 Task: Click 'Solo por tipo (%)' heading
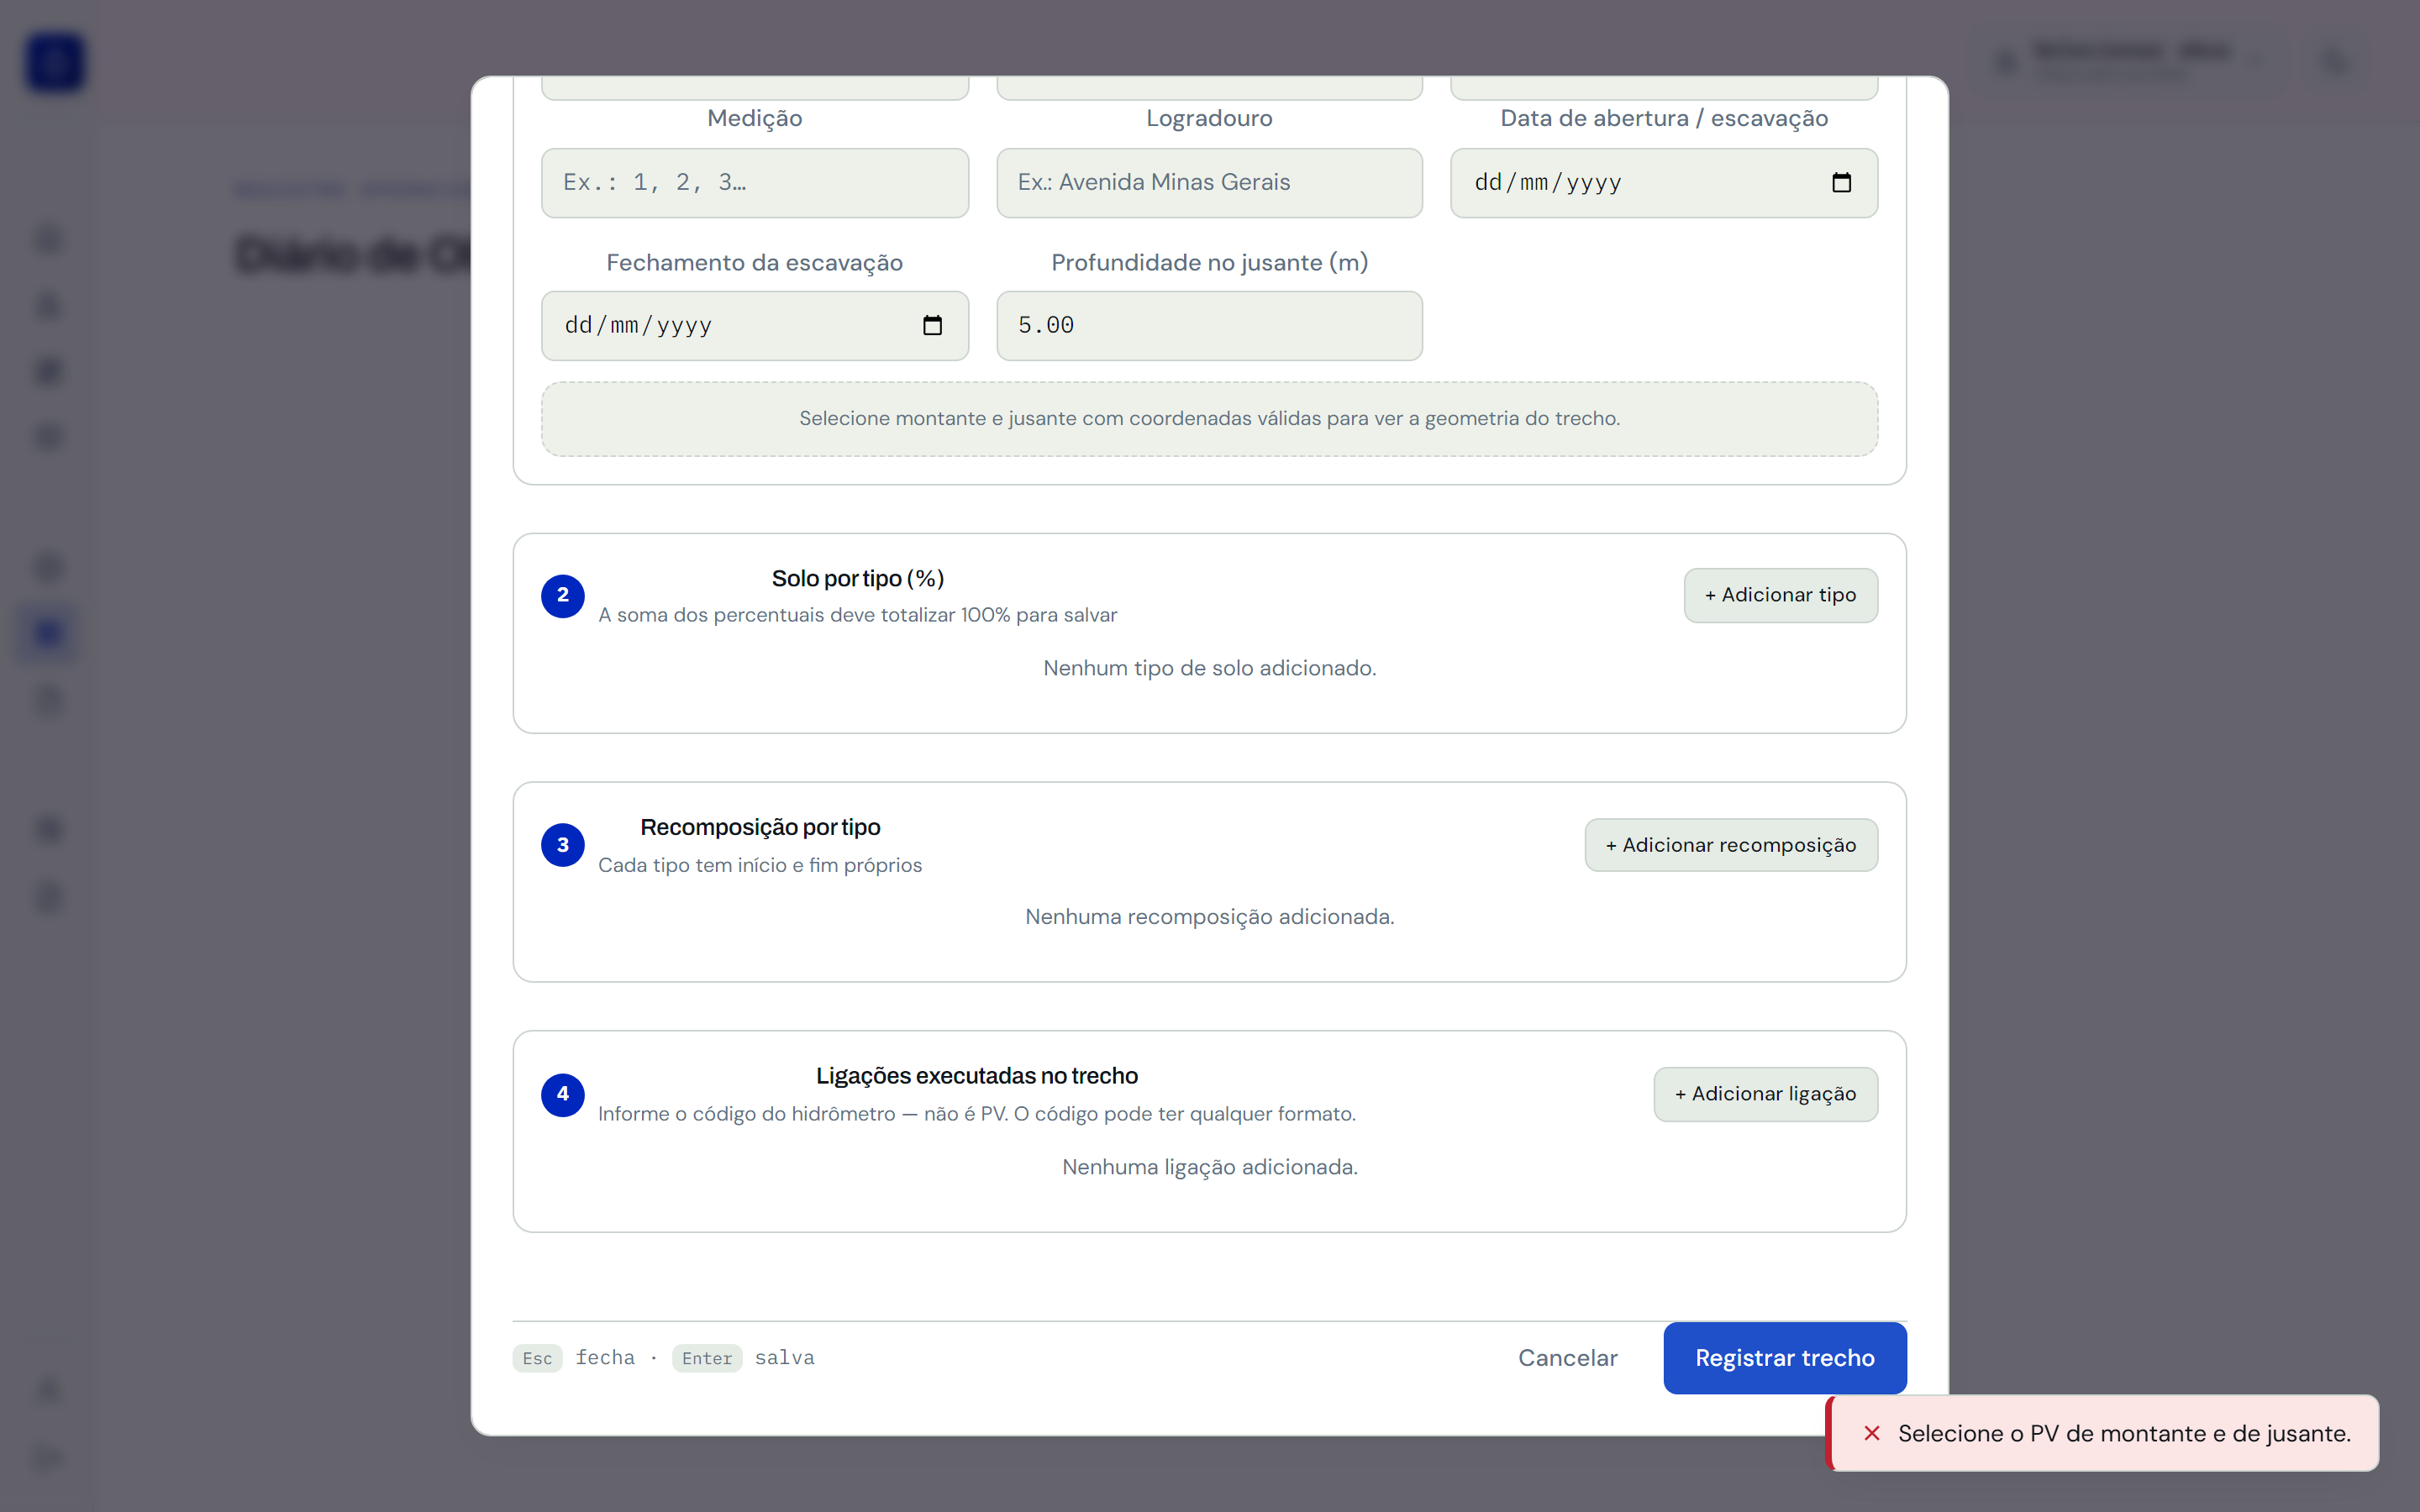coord(858,579)
